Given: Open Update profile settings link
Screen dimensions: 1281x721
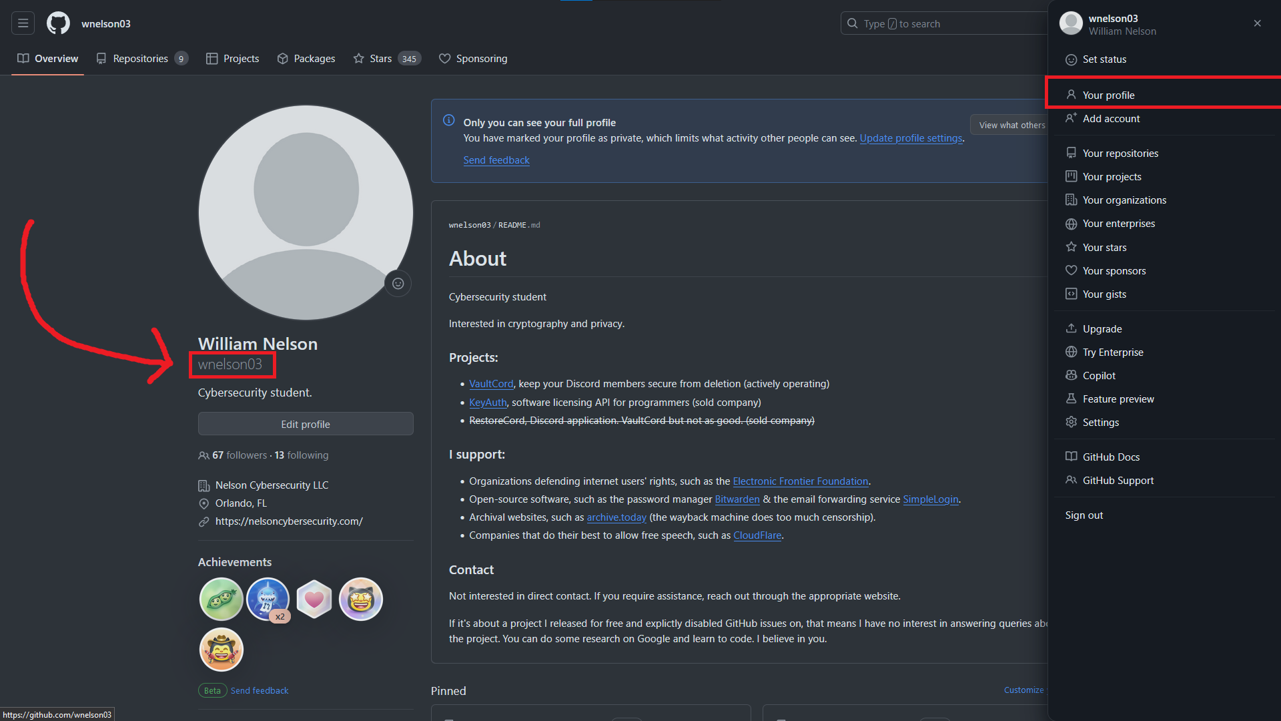Looking at the screenshot, I should click(x=911, y=138).
